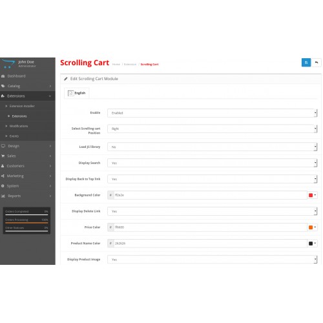
Task: Open the Modifications submenu item
Action: 19,126
